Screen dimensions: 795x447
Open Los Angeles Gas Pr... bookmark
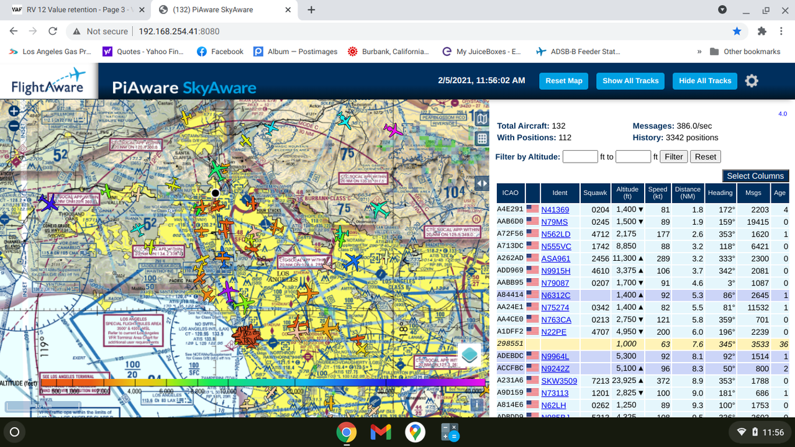pos(50,52)
